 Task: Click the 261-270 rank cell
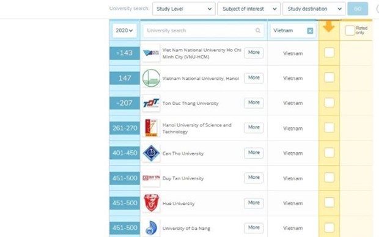(x=125, y=128)
